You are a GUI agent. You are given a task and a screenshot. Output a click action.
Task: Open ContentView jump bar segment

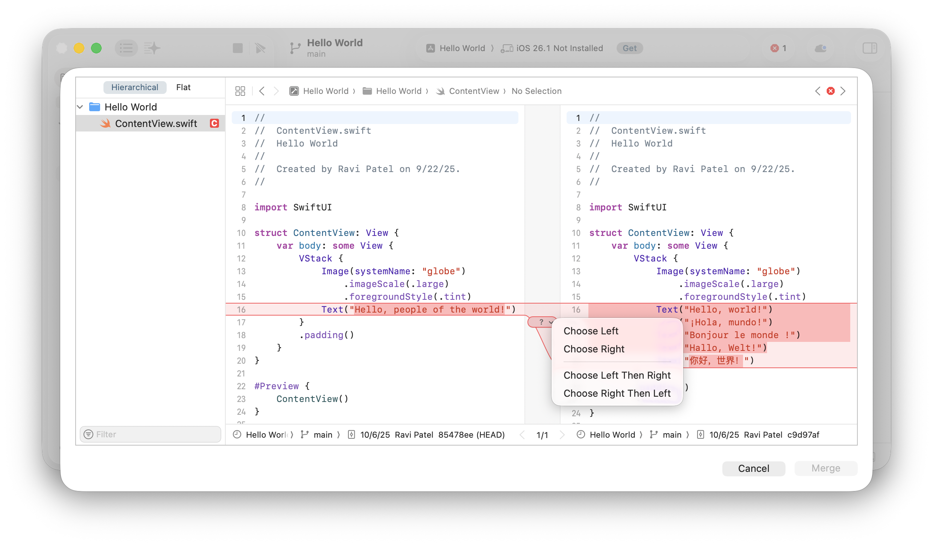point(468,91)
